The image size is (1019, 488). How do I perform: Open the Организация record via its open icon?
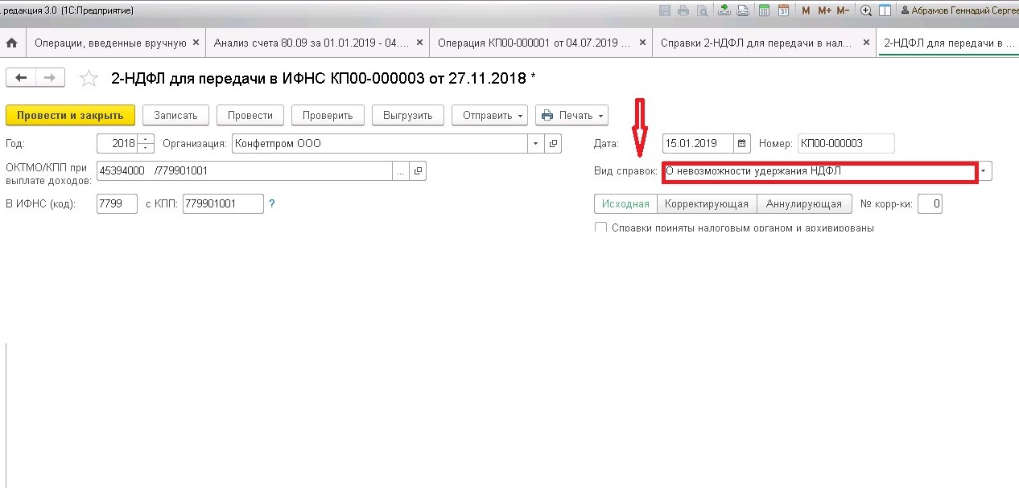click(553, 144)
